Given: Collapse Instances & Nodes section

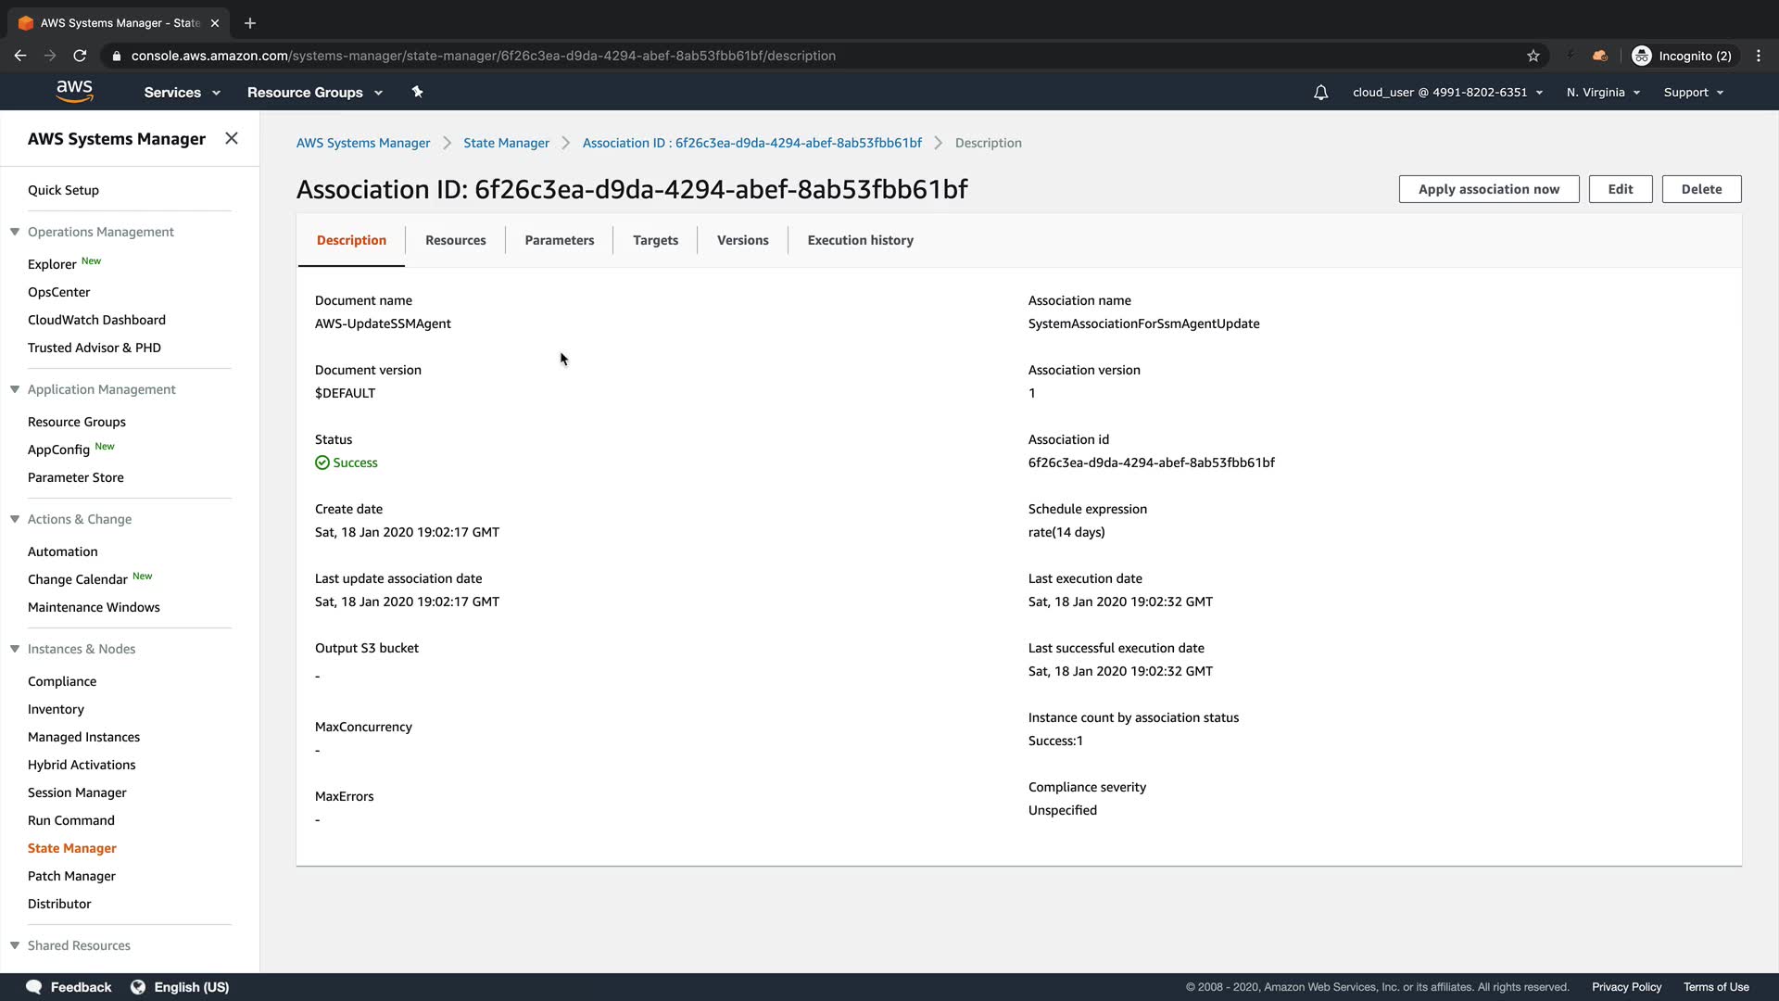Looking at the screenshot, I should (15, 649).
